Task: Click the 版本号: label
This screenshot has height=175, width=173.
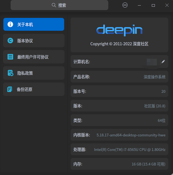Action: pos(80,91)
